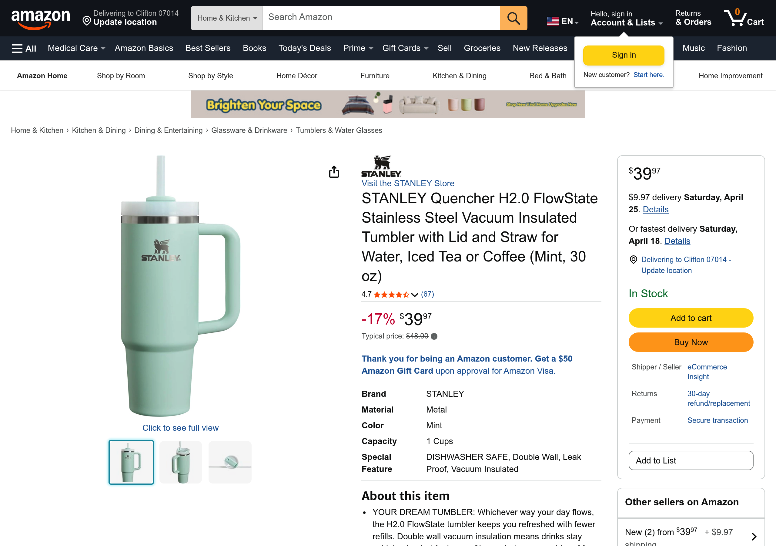
Task: Select the second tumbler thumbnail
Action: click(180, 462)
